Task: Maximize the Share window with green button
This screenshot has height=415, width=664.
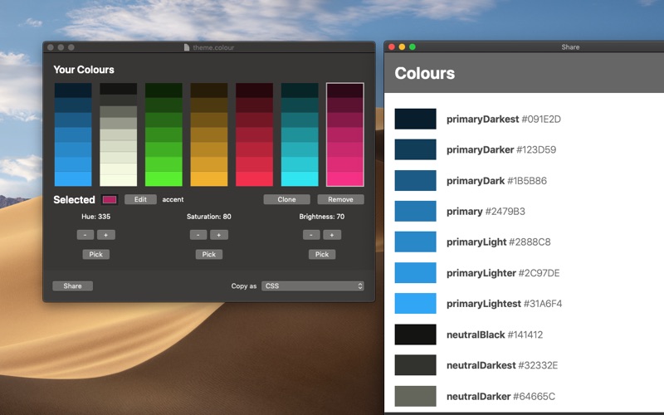Action: click(412, 47)
